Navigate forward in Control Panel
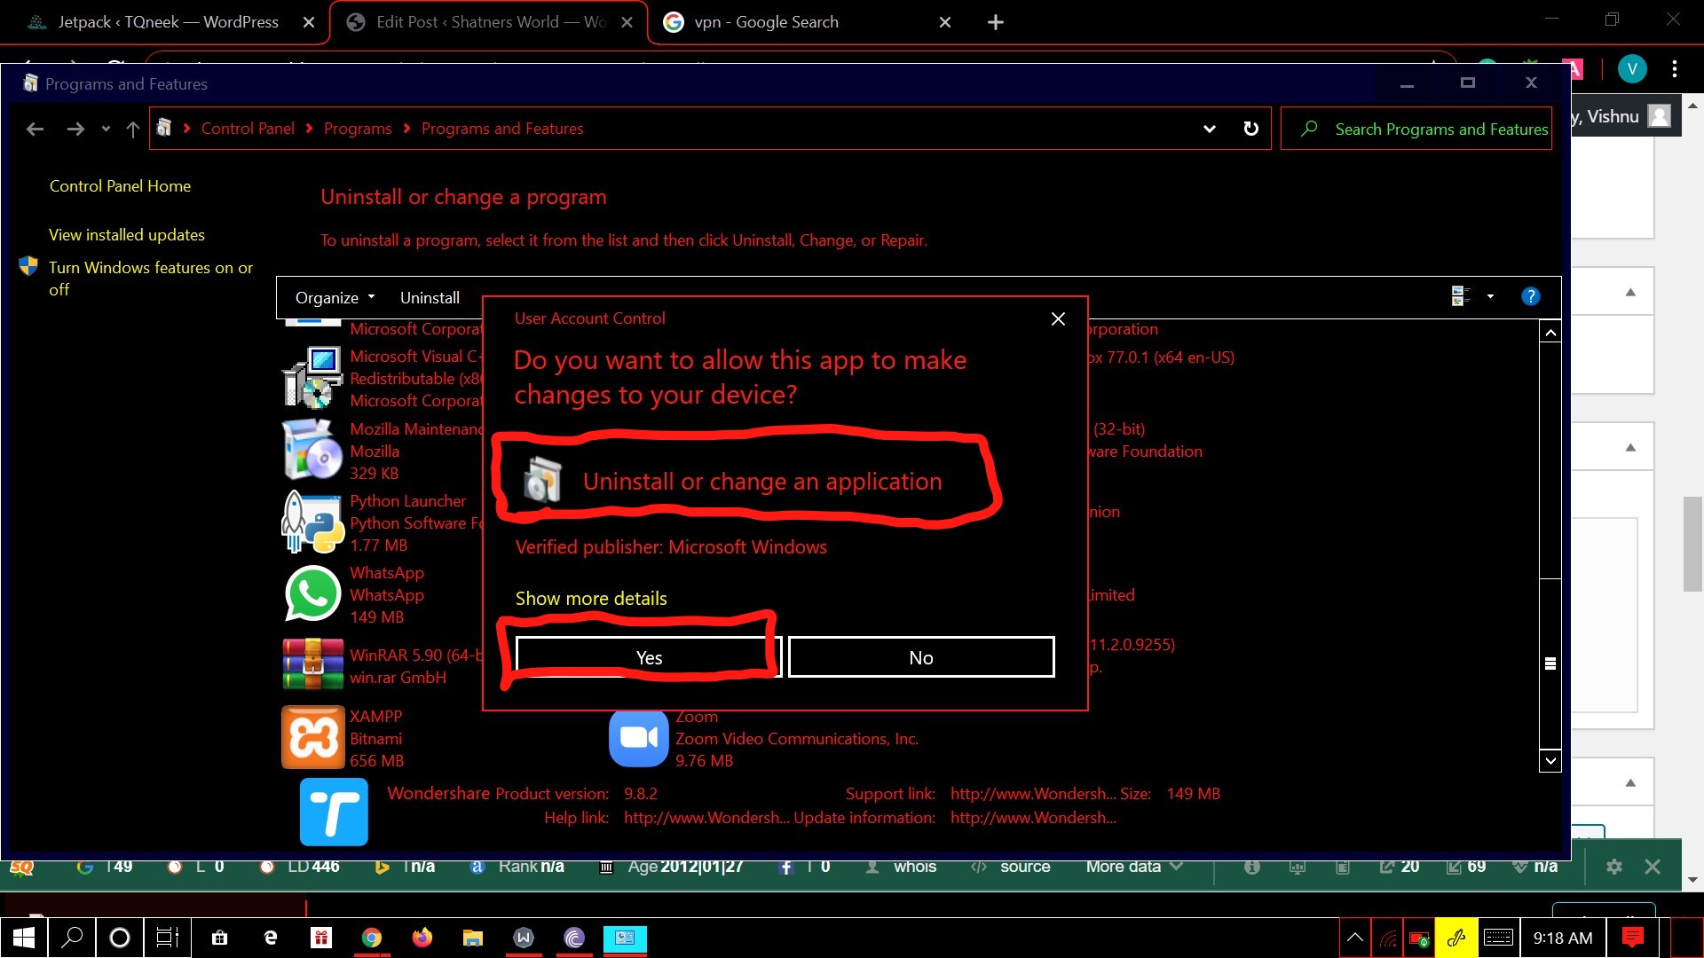Screen dimensions: 1704x958 (75, 130)
